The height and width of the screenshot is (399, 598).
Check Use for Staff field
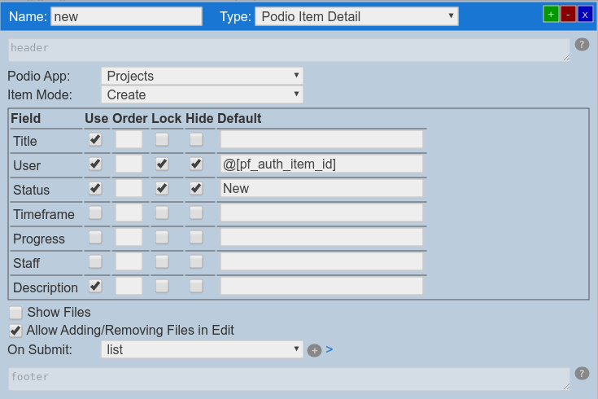[95, 261]
